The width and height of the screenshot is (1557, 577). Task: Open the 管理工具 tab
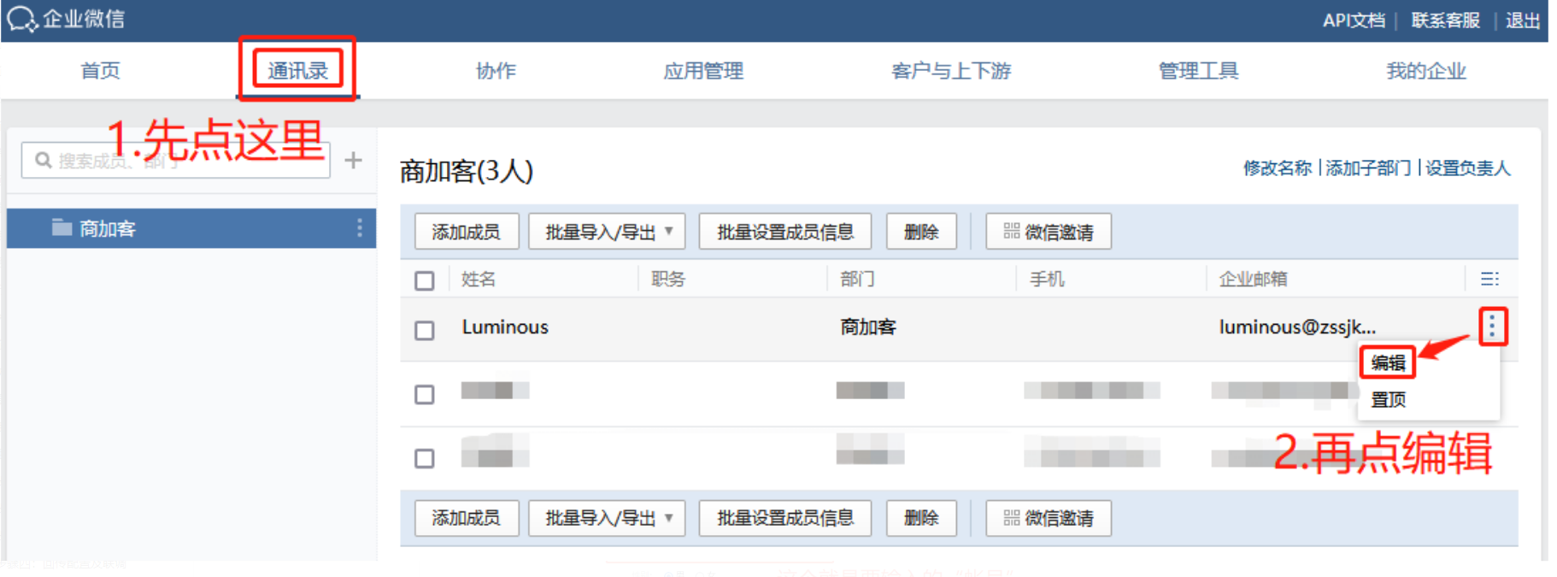1198,71
